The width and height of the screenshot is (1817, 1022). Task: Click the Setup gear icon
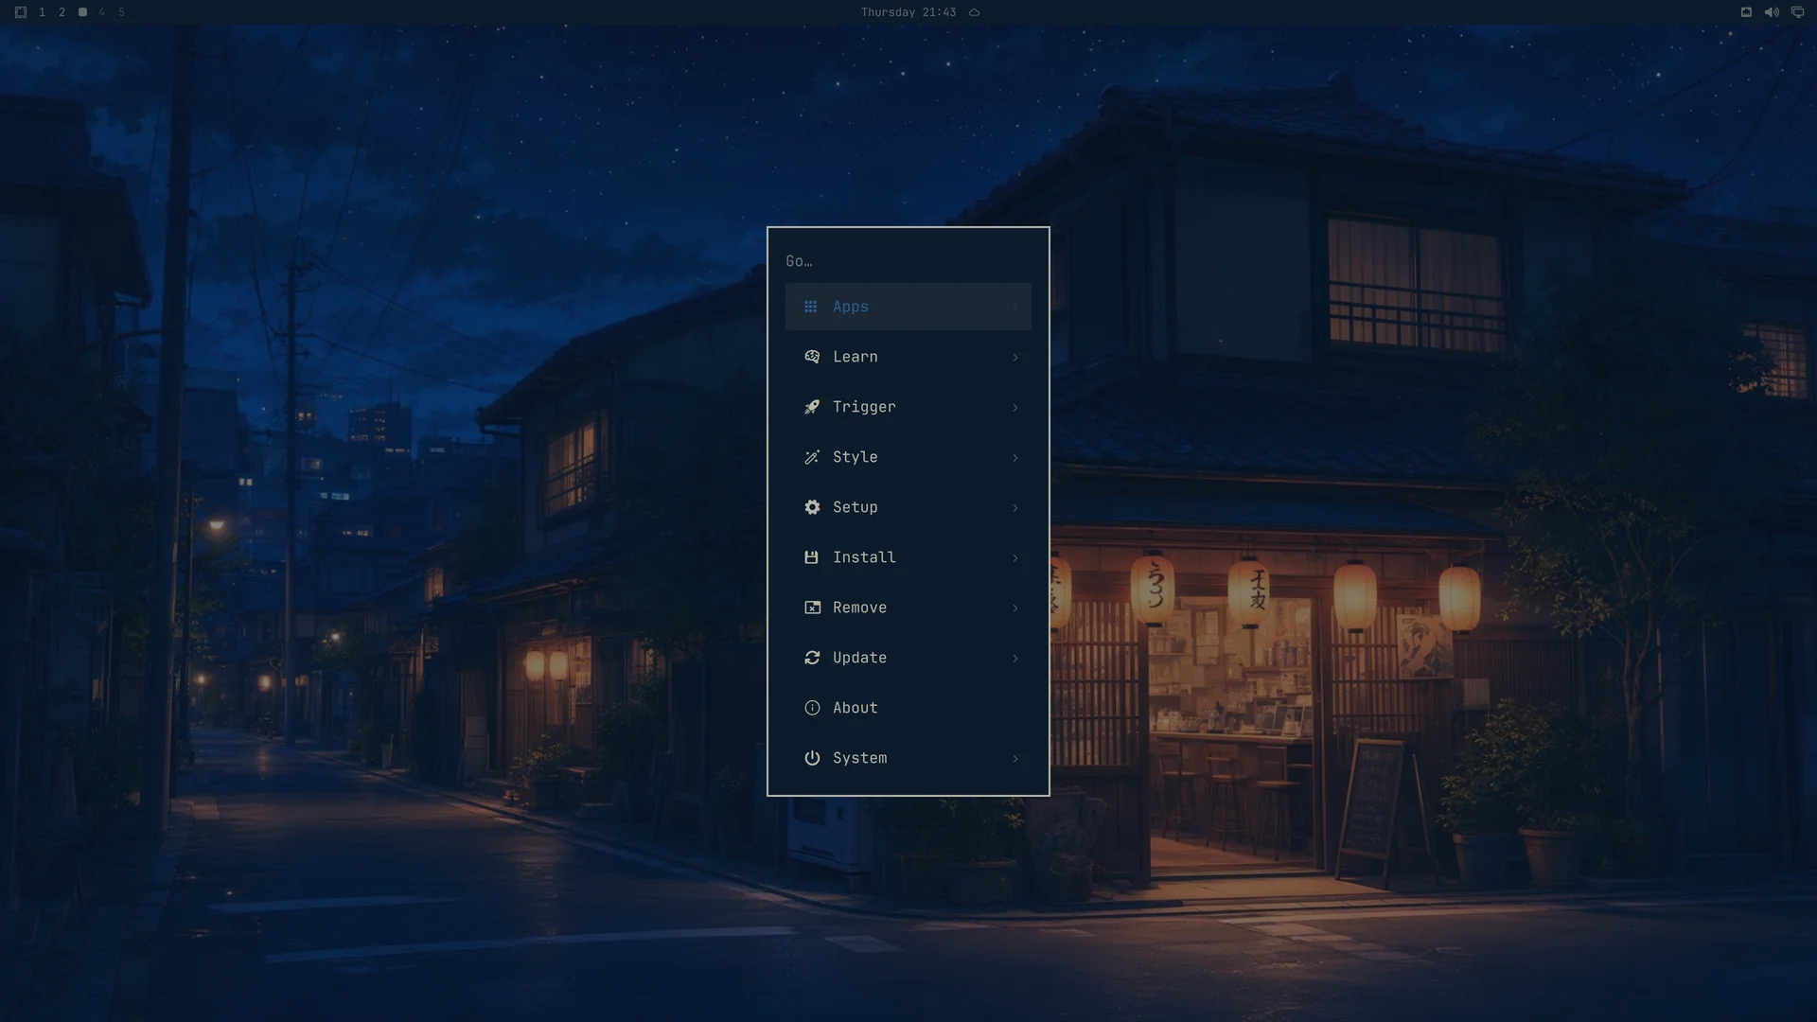812,507
